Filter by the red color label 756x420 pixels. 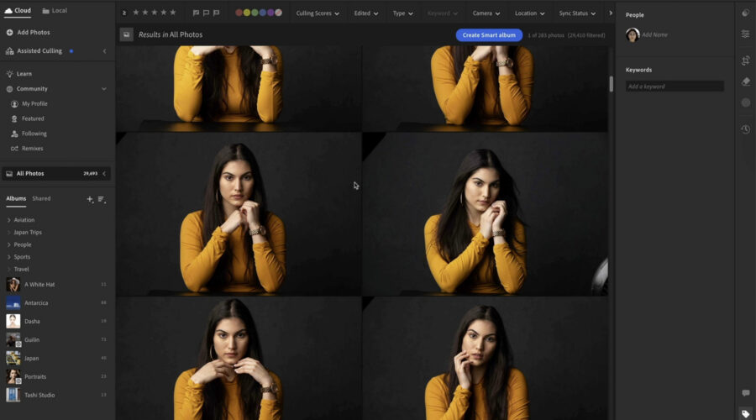pyautogui.click(x=239, y=13)
